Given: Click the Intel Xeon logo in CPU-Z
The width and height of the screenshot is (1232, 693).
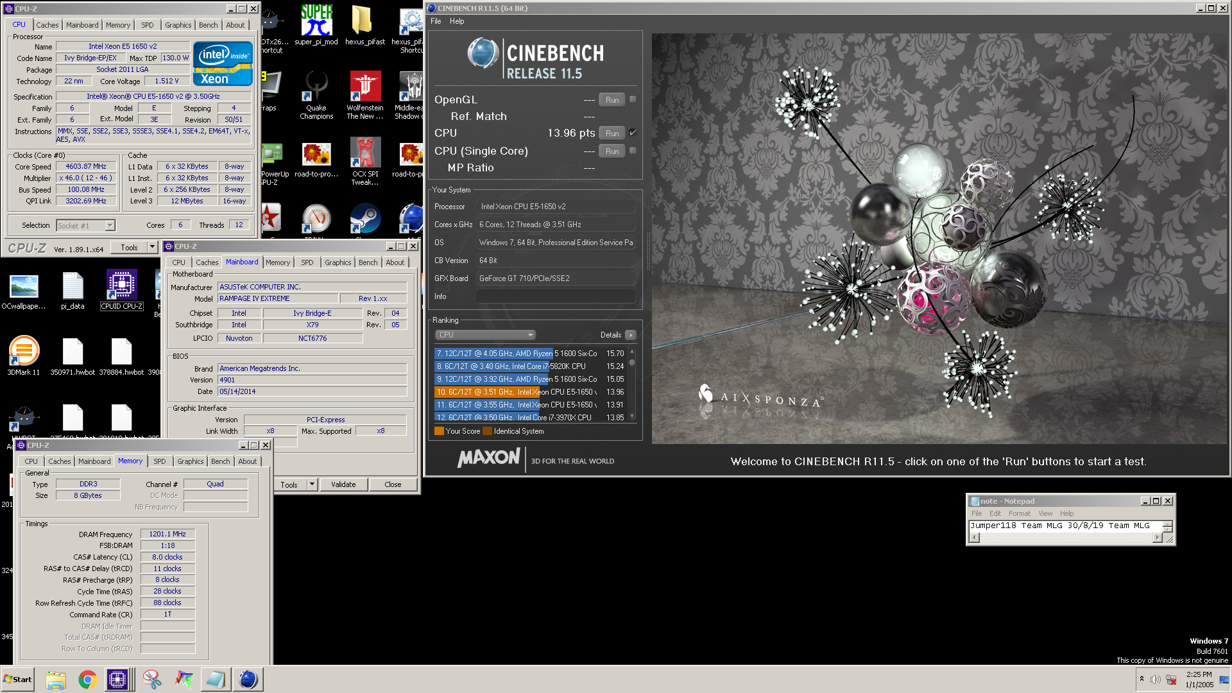Looking at the screenshot, I should tap(223, 63).
